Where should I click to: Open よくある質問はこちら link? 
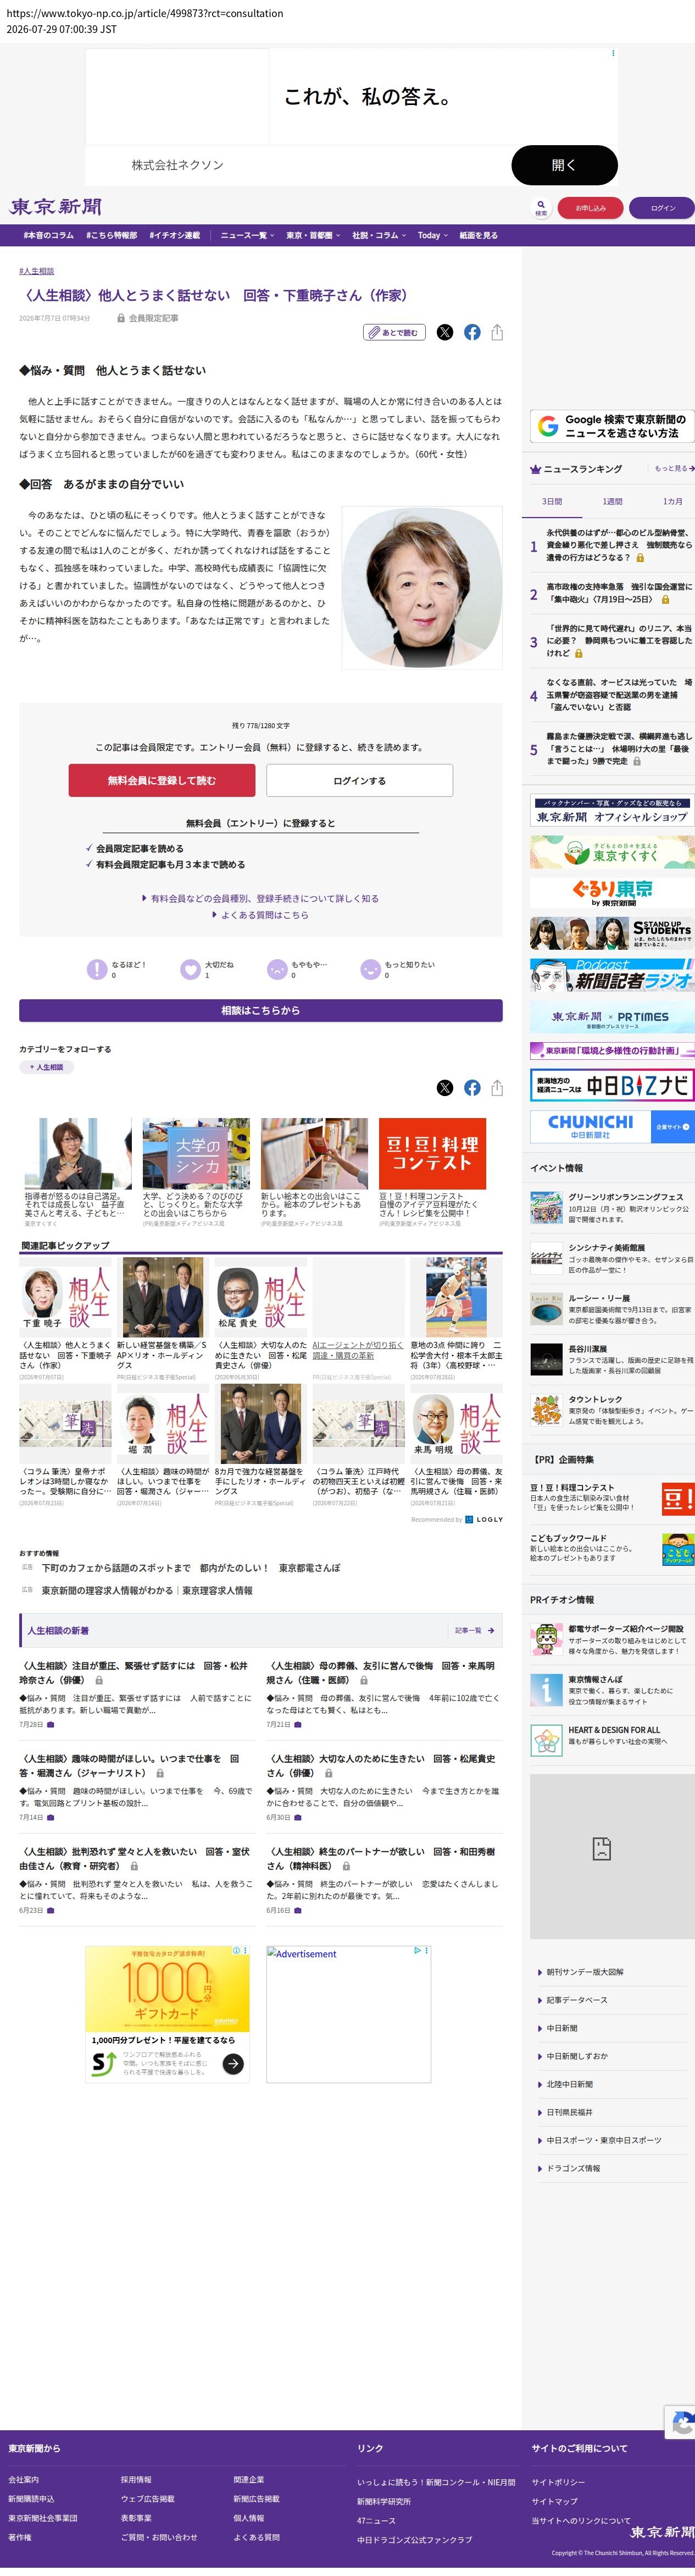pos(260,915)
